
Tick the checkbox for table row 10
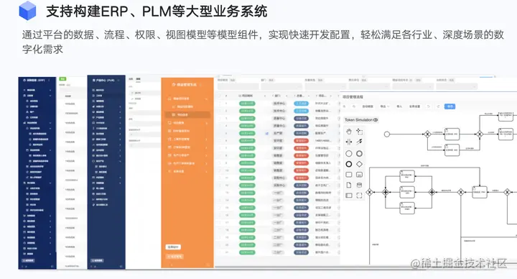point(219,170)
